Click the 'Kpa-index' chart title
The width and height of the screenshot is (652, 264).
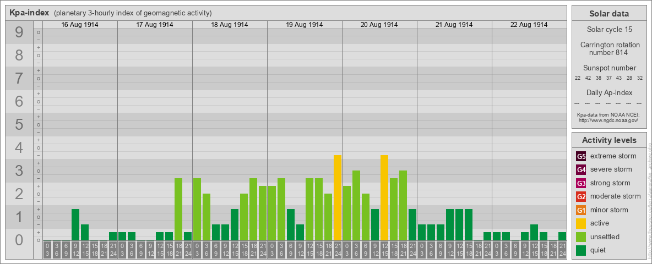[29, 13]
